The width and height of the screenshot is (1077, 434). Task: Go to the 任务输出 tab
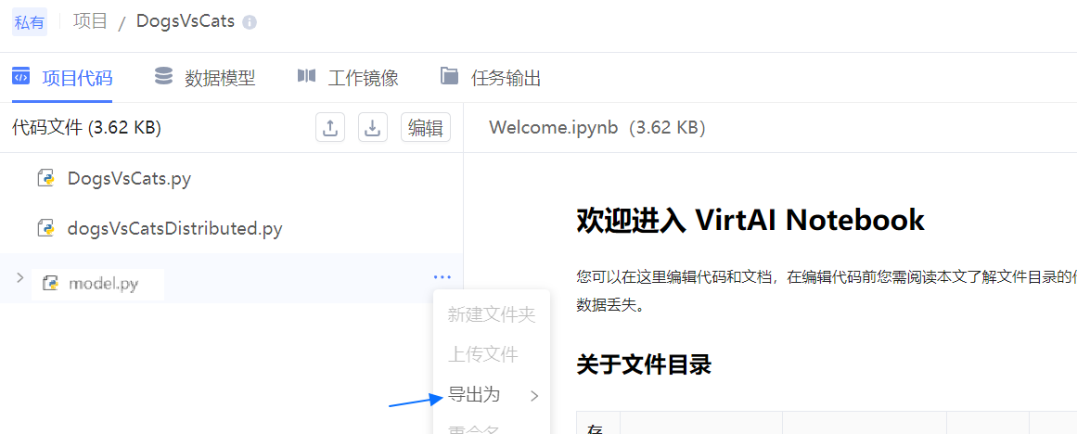[x=491, y=78]
